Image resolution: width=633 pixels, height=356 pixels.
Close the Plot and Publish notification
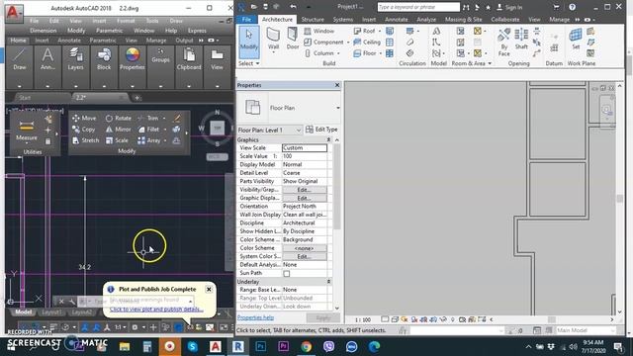[x=209, y=289]
